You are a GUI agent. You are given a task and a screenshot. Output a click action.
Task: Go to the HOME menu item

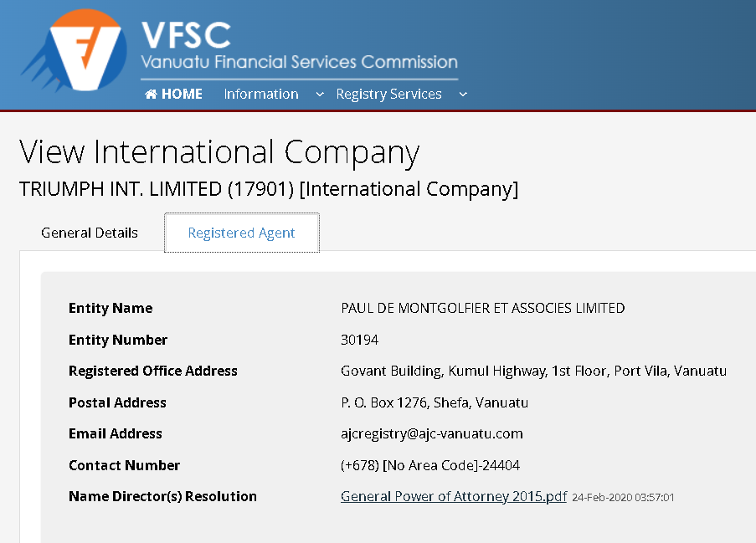point(174,94)
